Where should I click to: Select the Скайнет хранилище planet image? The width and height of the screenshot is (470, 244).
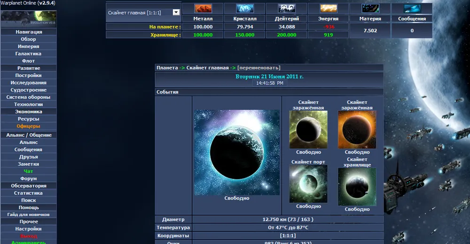pyautogui.click(x=357, y=187)
